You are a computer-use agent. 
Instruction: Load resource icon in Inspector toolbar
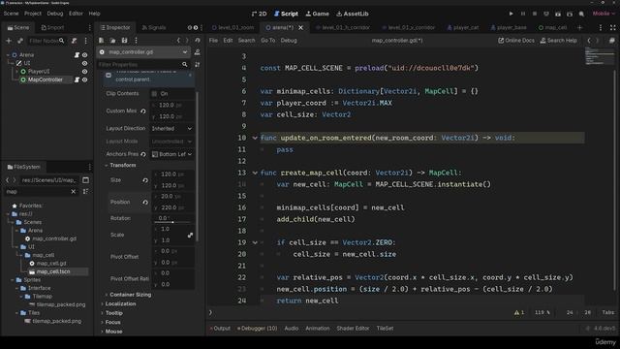pos(112,41)
